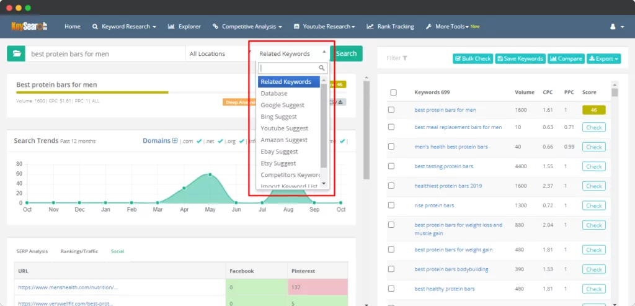The width and height of the screenshot is (635, 306).
Task: Switch to Social tab
Action: [x=117, y=251]
